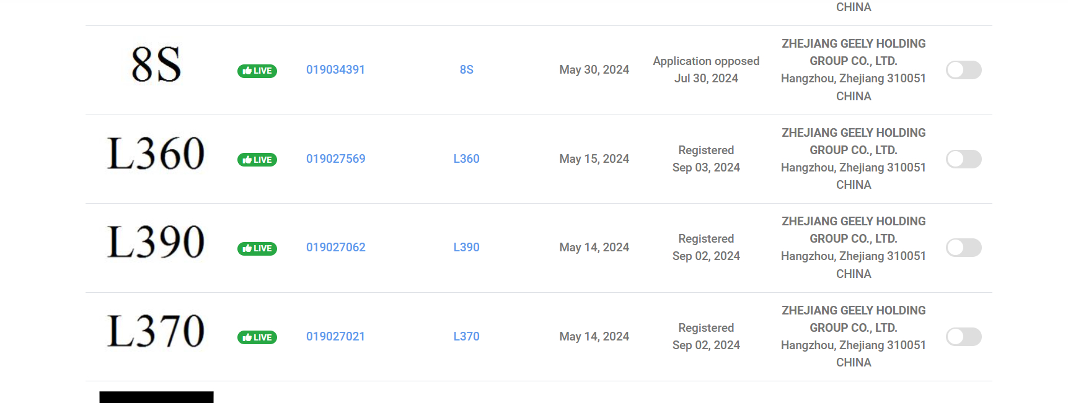Open serial number 019034391
The height and width of the screenshot is (403, 1068).
335,70
